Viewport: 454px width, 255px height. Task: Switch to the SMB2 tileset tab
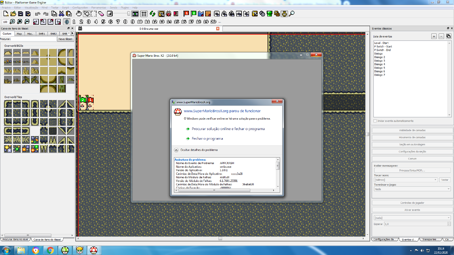(x=53, y=34)
